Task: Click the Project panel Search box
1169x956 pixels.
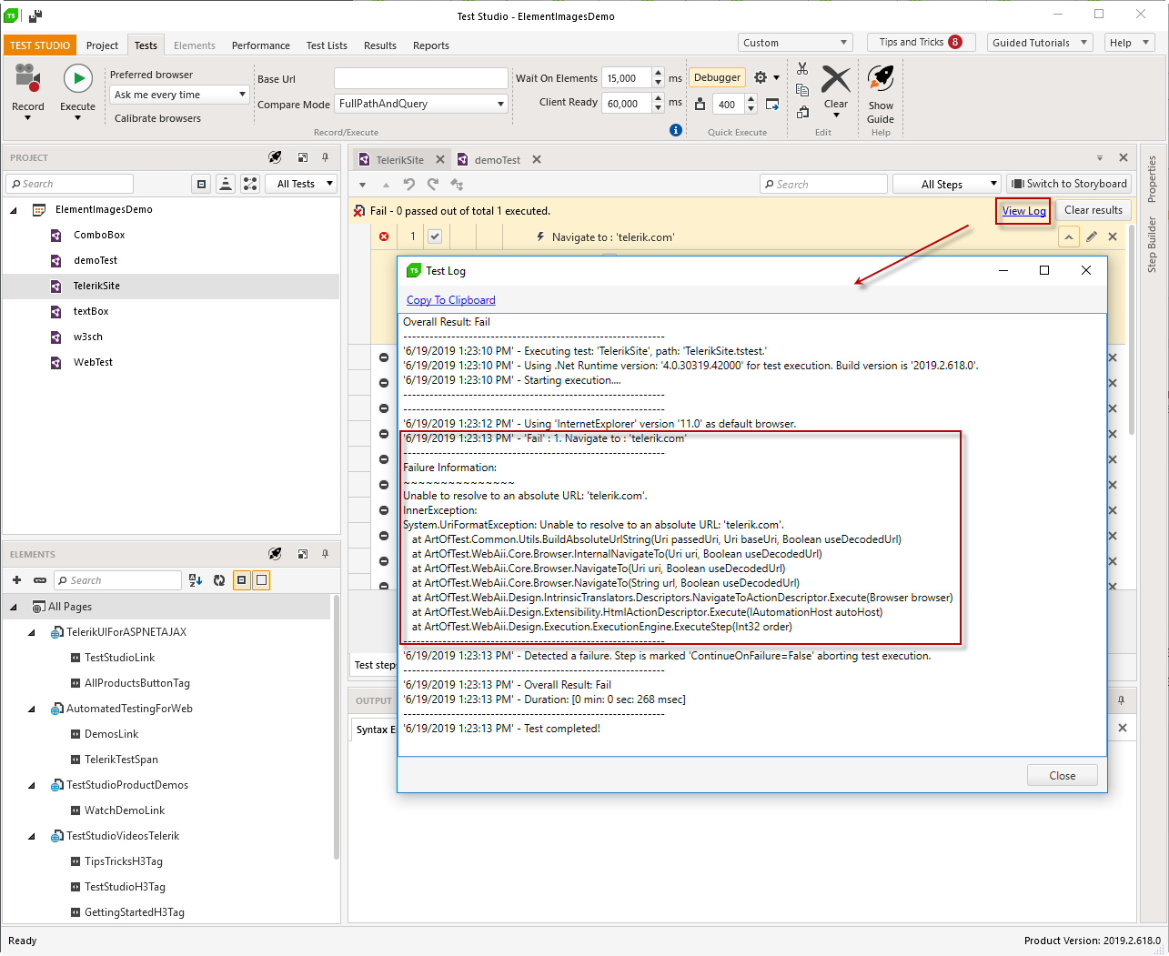Action: [x=70, y=184]
